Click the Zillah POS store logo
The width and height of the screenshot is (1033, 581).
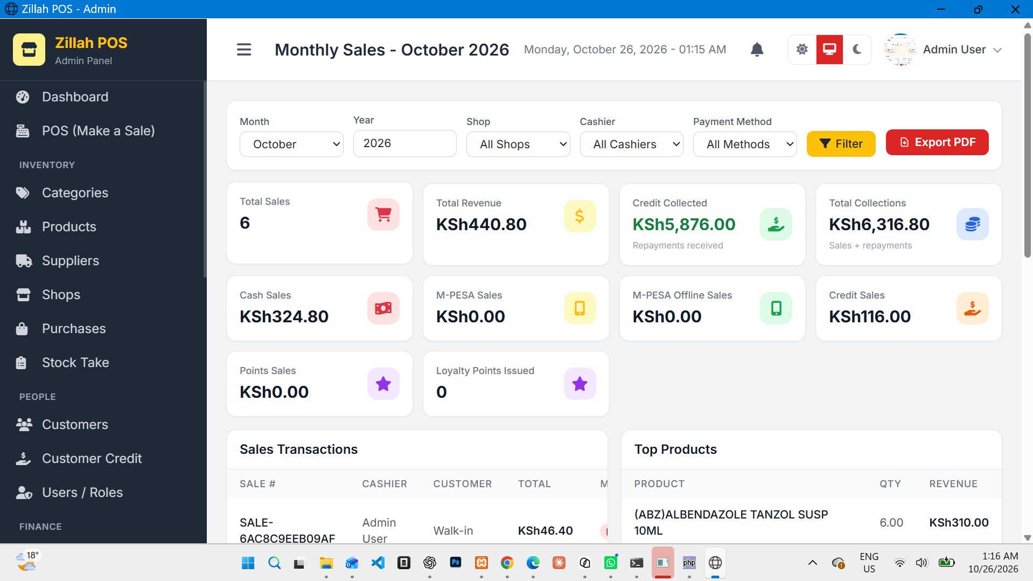pyautogui.click(x=29, y=50)
